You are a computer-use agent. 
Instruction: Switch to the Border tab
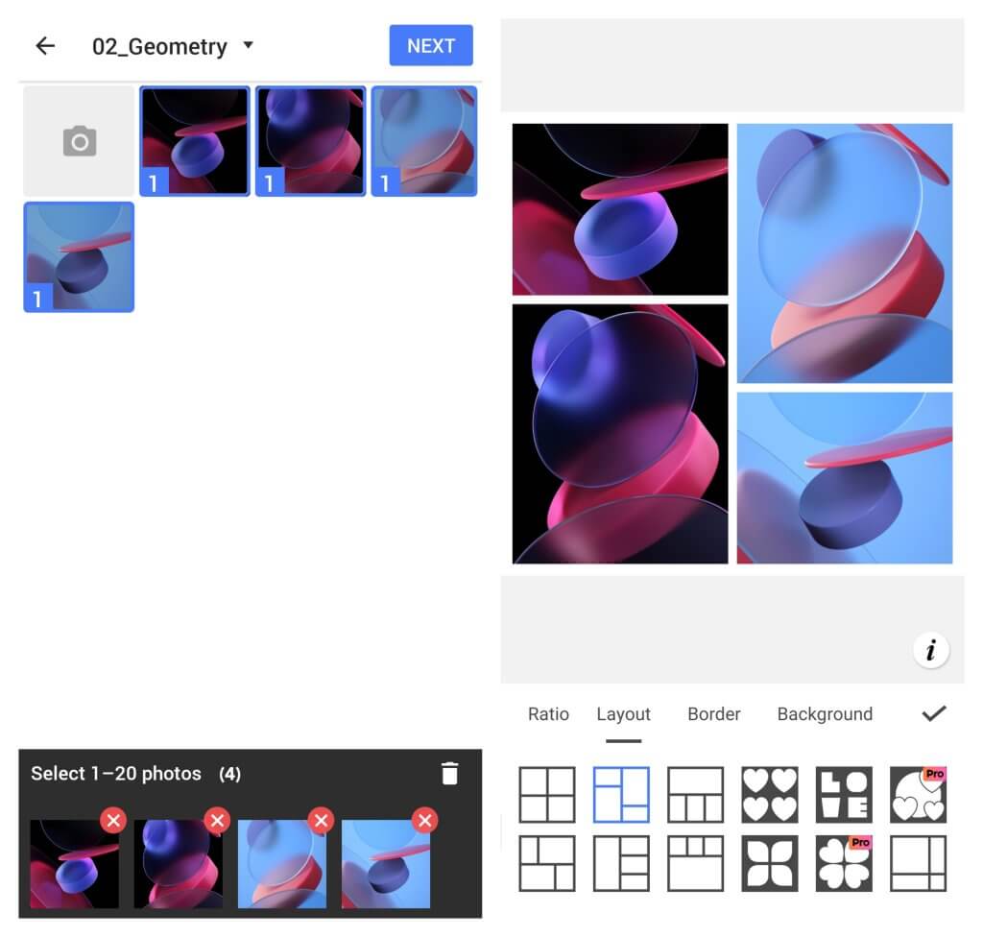point(714,714)
